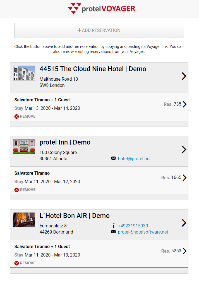
Task: Open reservation 1665 chevron arrow
Action: pyautogui.click(x=184, y=178)
